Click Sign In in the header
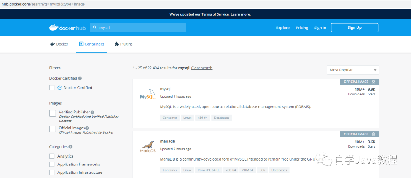The height and width of the screenshot is (178, 411). point(320,28)
